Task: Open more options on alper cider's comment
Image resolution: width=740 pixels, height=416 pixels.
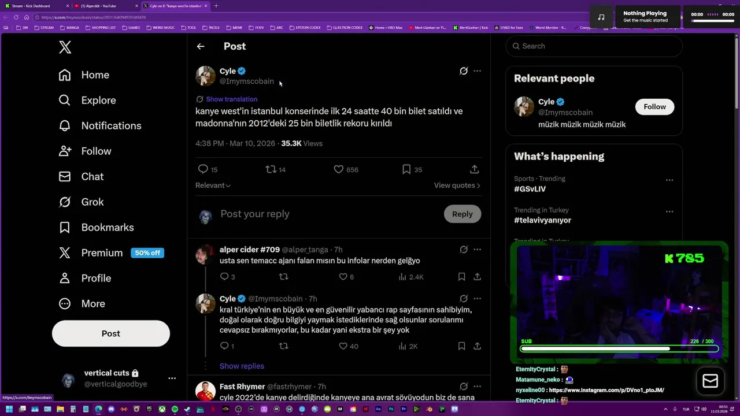Action: coord(478,250)
